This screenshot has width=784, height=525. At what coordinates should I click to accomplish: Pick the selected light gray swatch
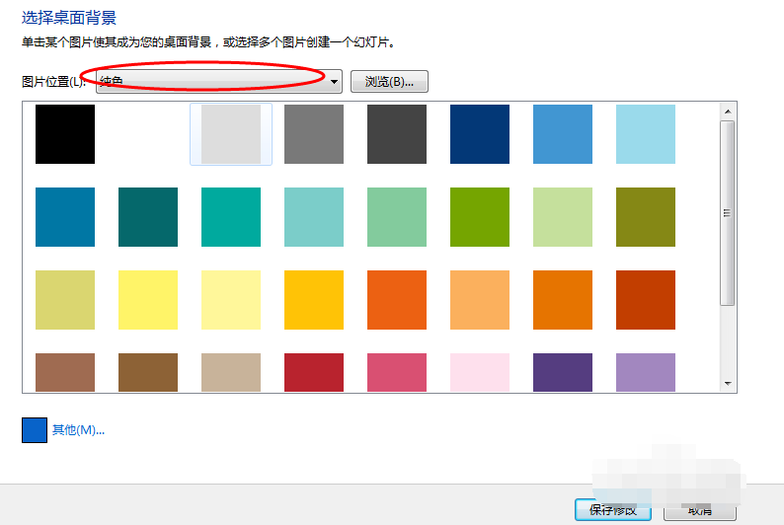[x=231, y=134]
